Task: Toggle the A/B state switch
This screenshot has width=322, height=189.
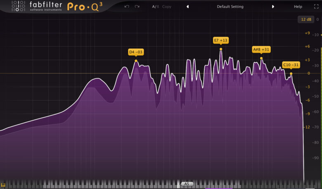Action: point(156,7)
